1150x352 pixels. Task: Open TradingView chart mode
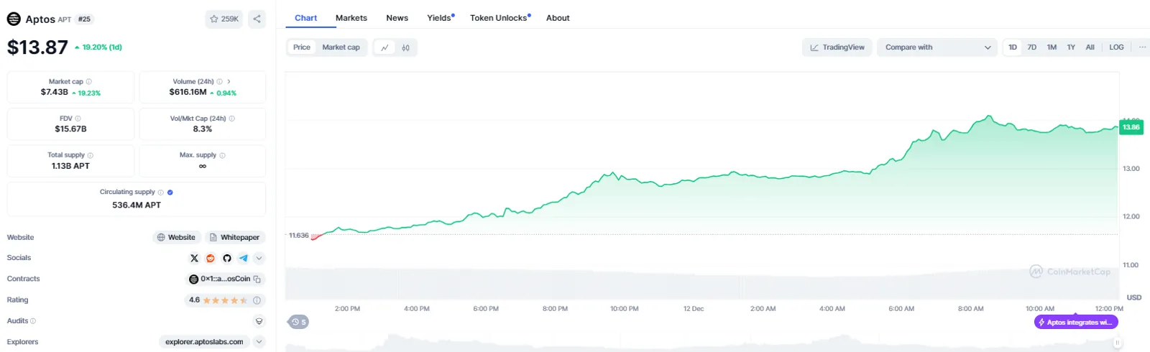click(x=837, y=47)
